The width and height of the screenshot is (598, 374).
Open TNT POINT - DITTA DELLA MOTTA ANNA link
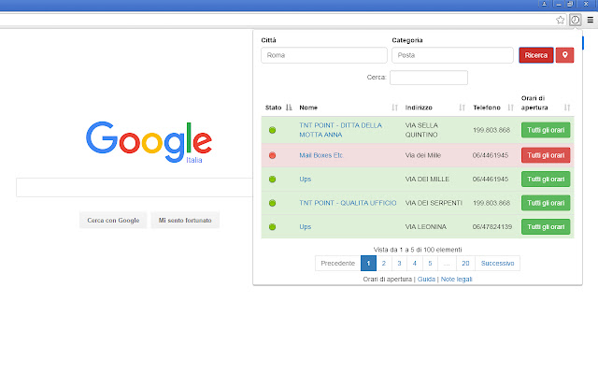340,130
